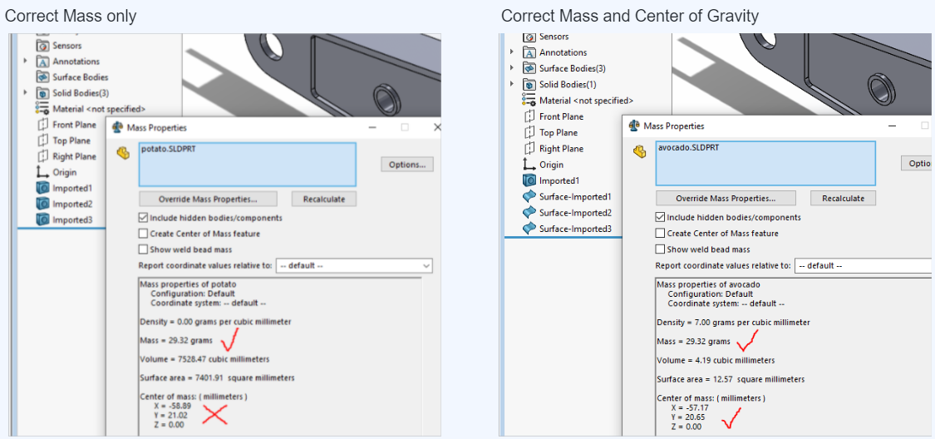Enable Show weld bead mass for avocado
Screen dimensions: 935x439
pos(660,249)
